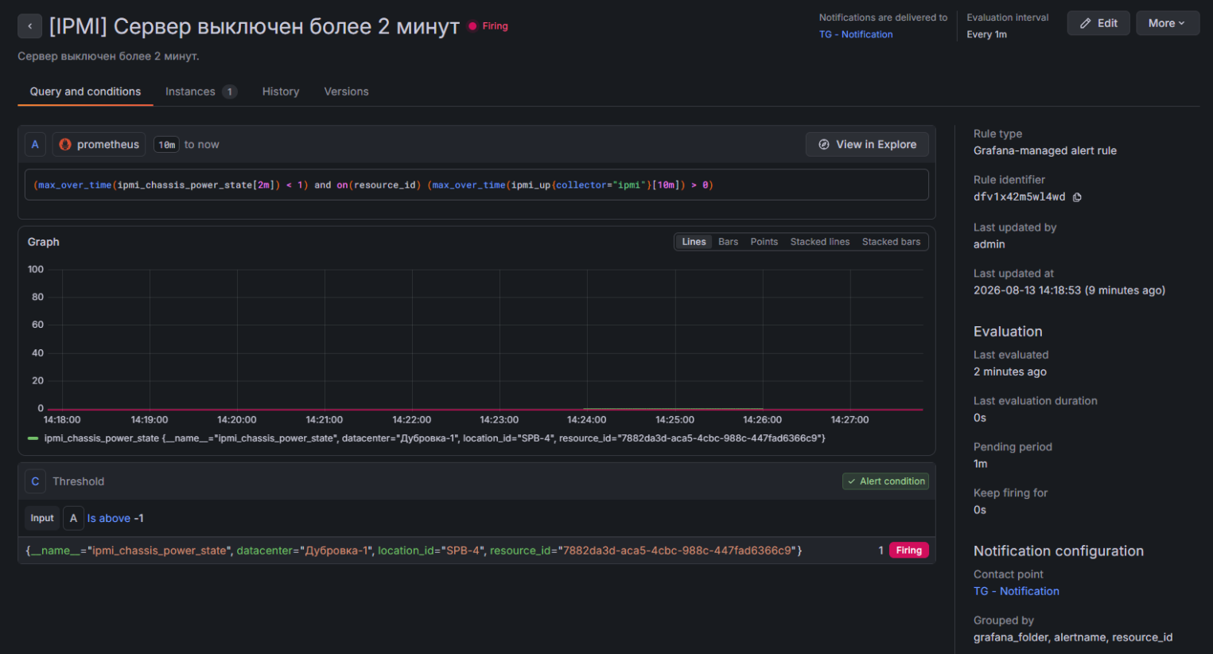The image size is (1213, 654).
Task: Click the 10m time range badge
Action: 166,145
